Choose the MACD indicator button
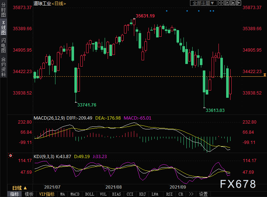Viewport: 267px width, 197px height. pos(75,194)
